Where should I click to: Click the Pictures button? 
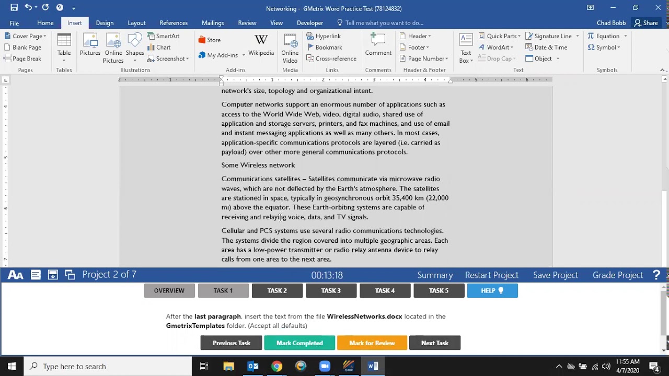coord(90,45)
